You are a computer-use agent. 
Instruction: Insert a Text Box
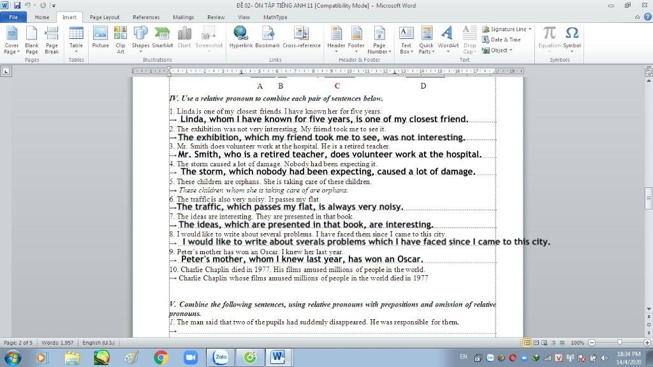tap(406, 40)
